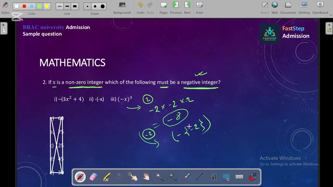Open the OpenBoard menu
The width and height of the screenshot is (333, 187).
pyautogui.click(x=320, y=8)
